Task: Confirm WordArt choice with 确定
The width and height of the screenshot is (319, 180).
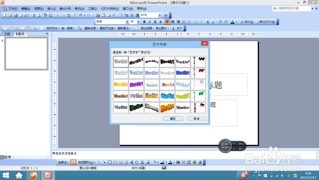Action: (173, 119)
